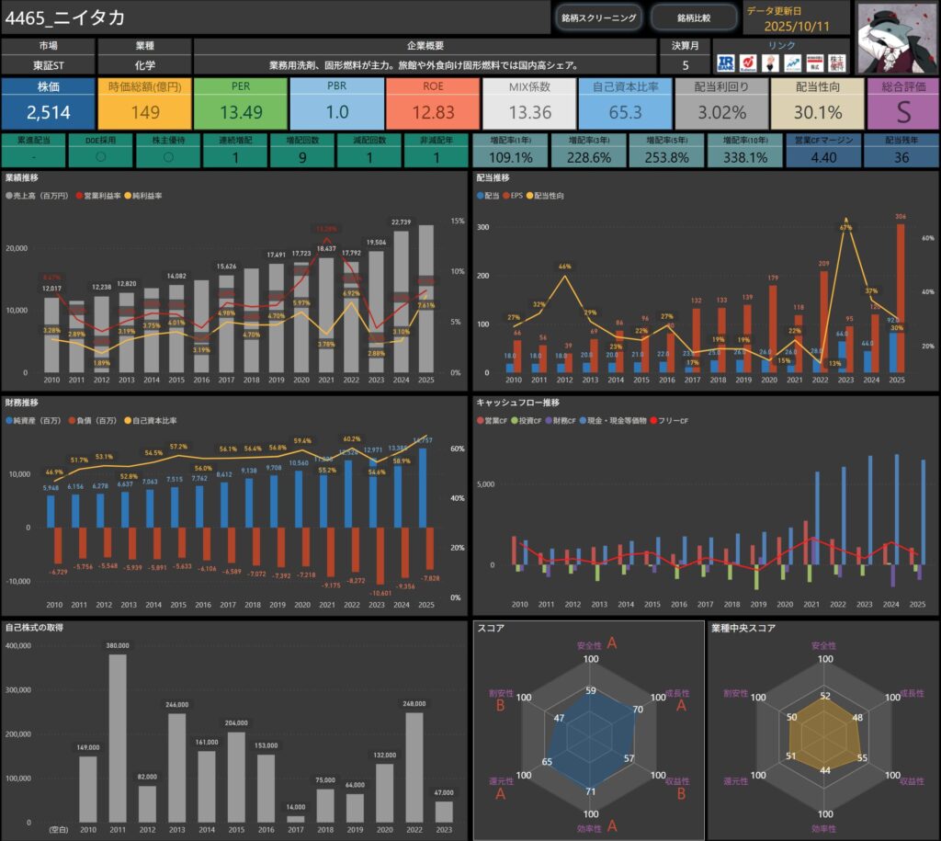
Task: Select 売上高 legend marker in 業績推移
Action: pyautogui.click(x=9, y=196)
